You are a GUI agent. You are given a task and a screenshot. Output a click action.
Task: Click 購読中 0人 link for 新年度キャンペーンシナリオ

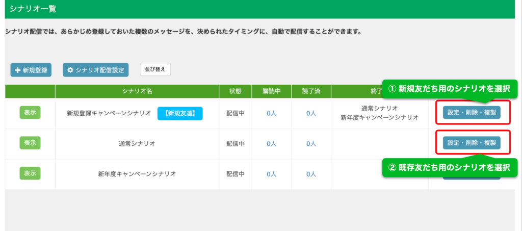click(271, 174)
